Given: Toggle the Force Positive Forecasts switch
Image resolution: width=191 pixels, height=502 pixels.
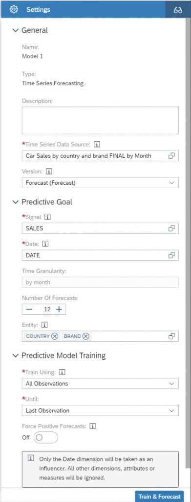Looking at the screenshot, I should coord(45,438).
